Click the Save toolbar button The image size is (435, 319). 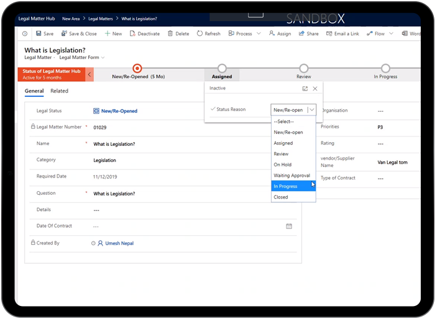[x=44, y=34]
